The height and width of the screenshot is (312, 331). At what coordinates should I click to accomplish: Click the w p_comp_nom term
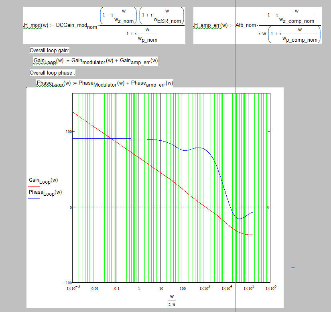coord(300,39)
